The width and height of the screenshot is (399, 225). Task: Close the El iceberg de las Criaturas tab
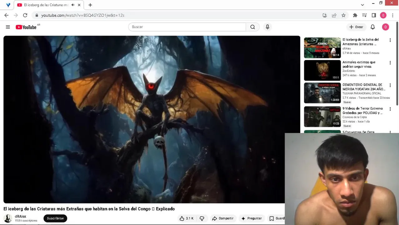(79, 5)
